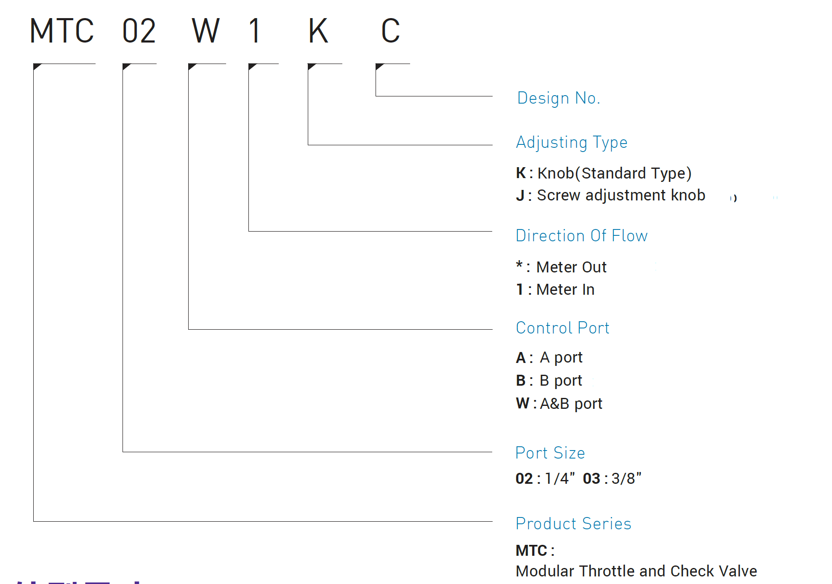Click the A port control port icon

pos(520,357)
